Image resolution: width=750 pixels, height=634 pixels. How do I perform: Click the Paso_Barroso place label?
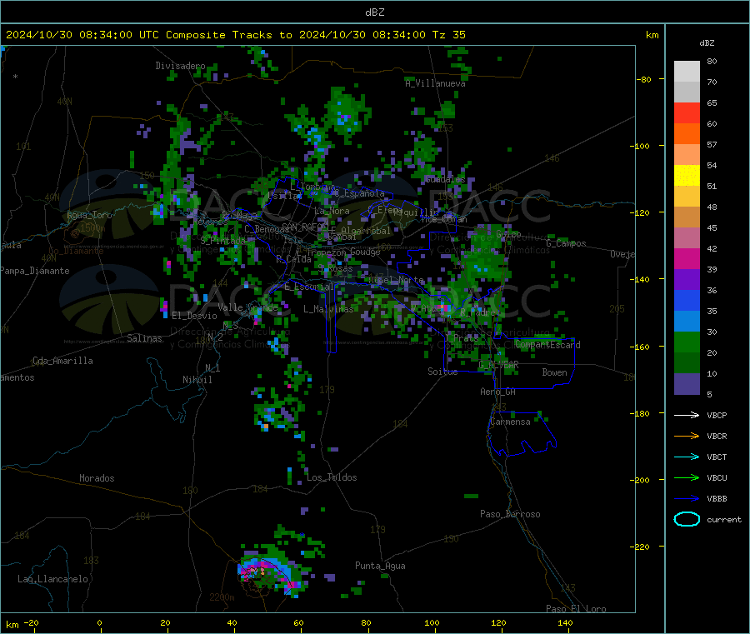click(x=510, y=514)
